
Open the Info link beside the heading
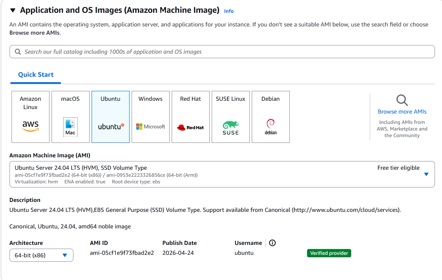[x=229, y=11]
